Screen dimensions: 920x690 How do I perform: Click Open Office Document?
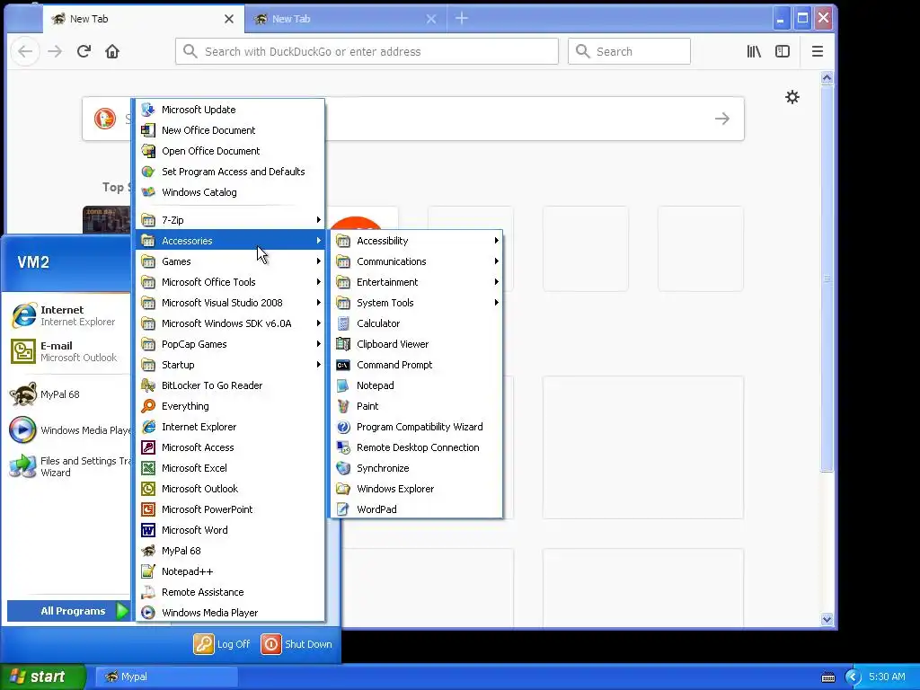[x=230, y=151]
